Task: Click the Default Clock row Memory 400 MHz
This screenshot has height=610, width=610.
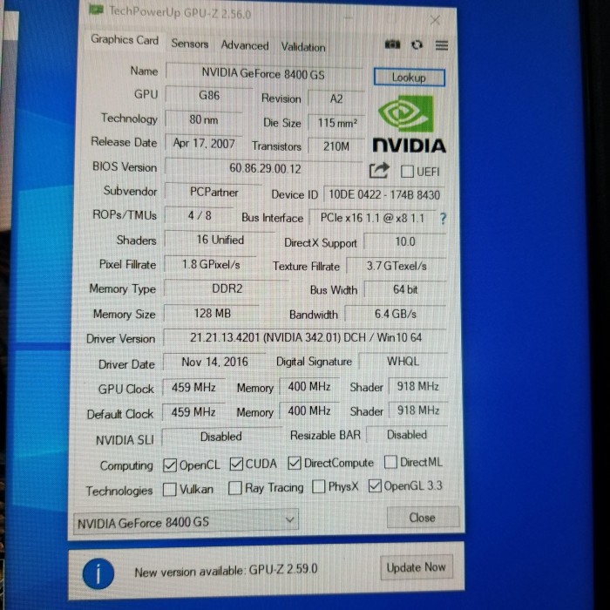Action: [309, 410]
